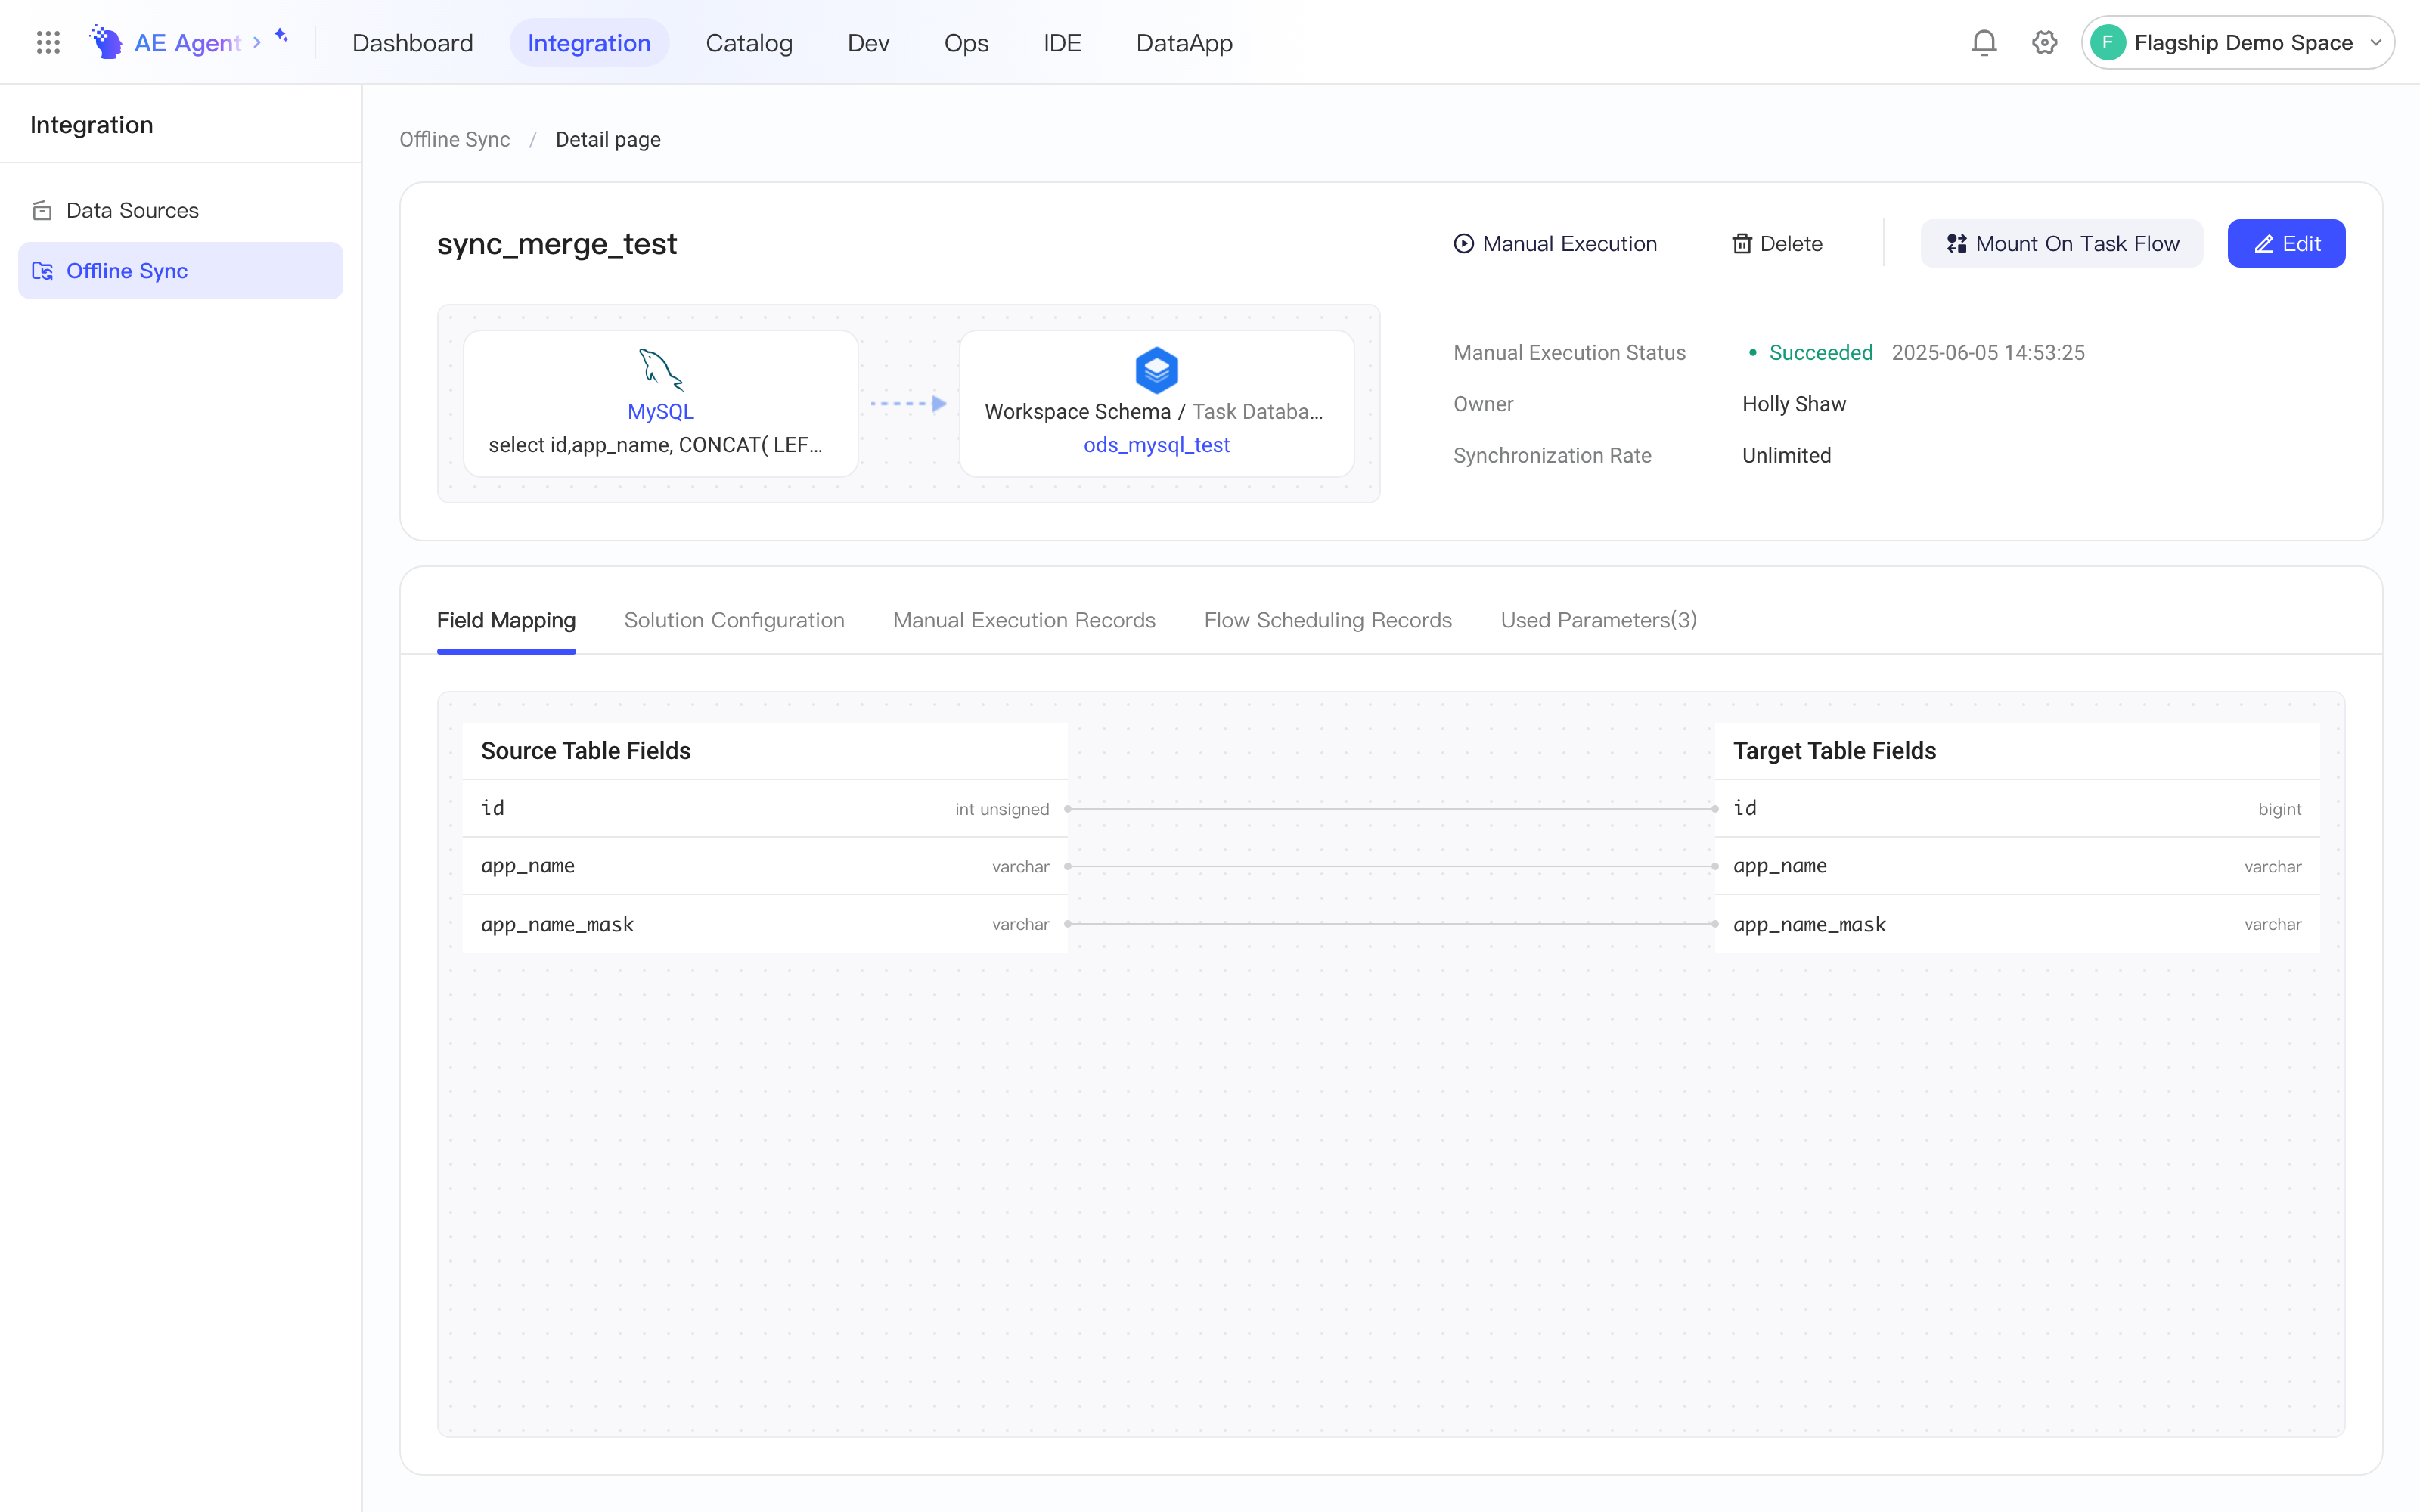The width and height of the screenshot is (2420, 1512).
Task: Click the sparkle icon beside AE Agent
Action: pyautogui.click(x=281, y=36)
